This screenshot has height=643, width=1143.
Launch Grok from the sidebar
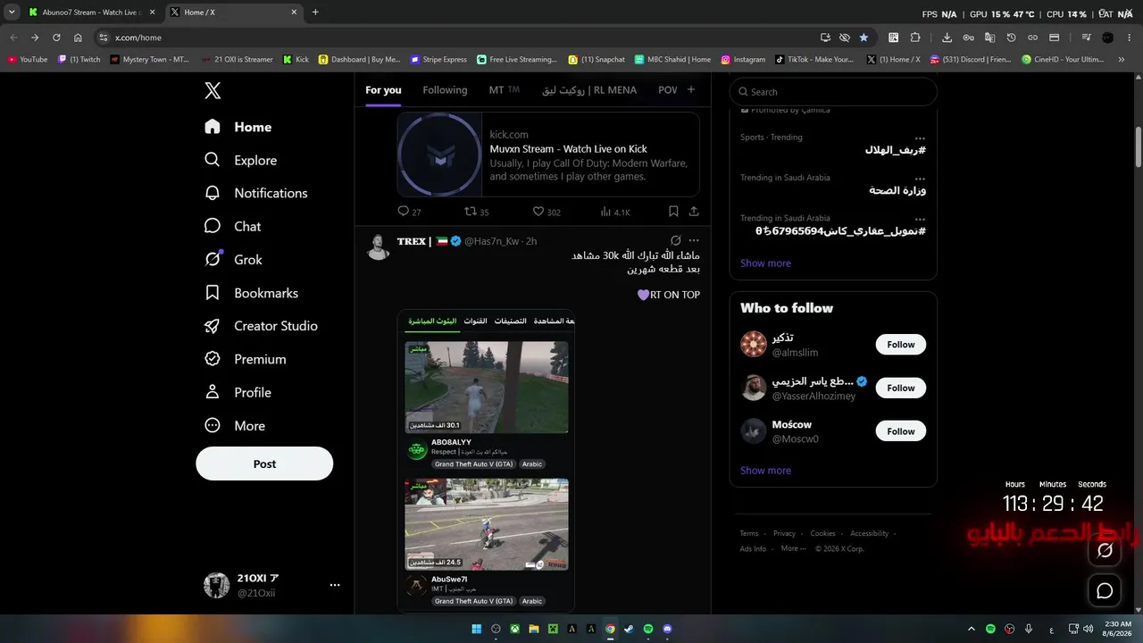coord(234,259)
